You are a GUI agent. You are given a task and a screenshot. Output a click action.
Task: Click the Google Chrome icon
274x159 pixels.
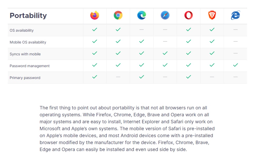pyautogui.click(x=118, y=15)
